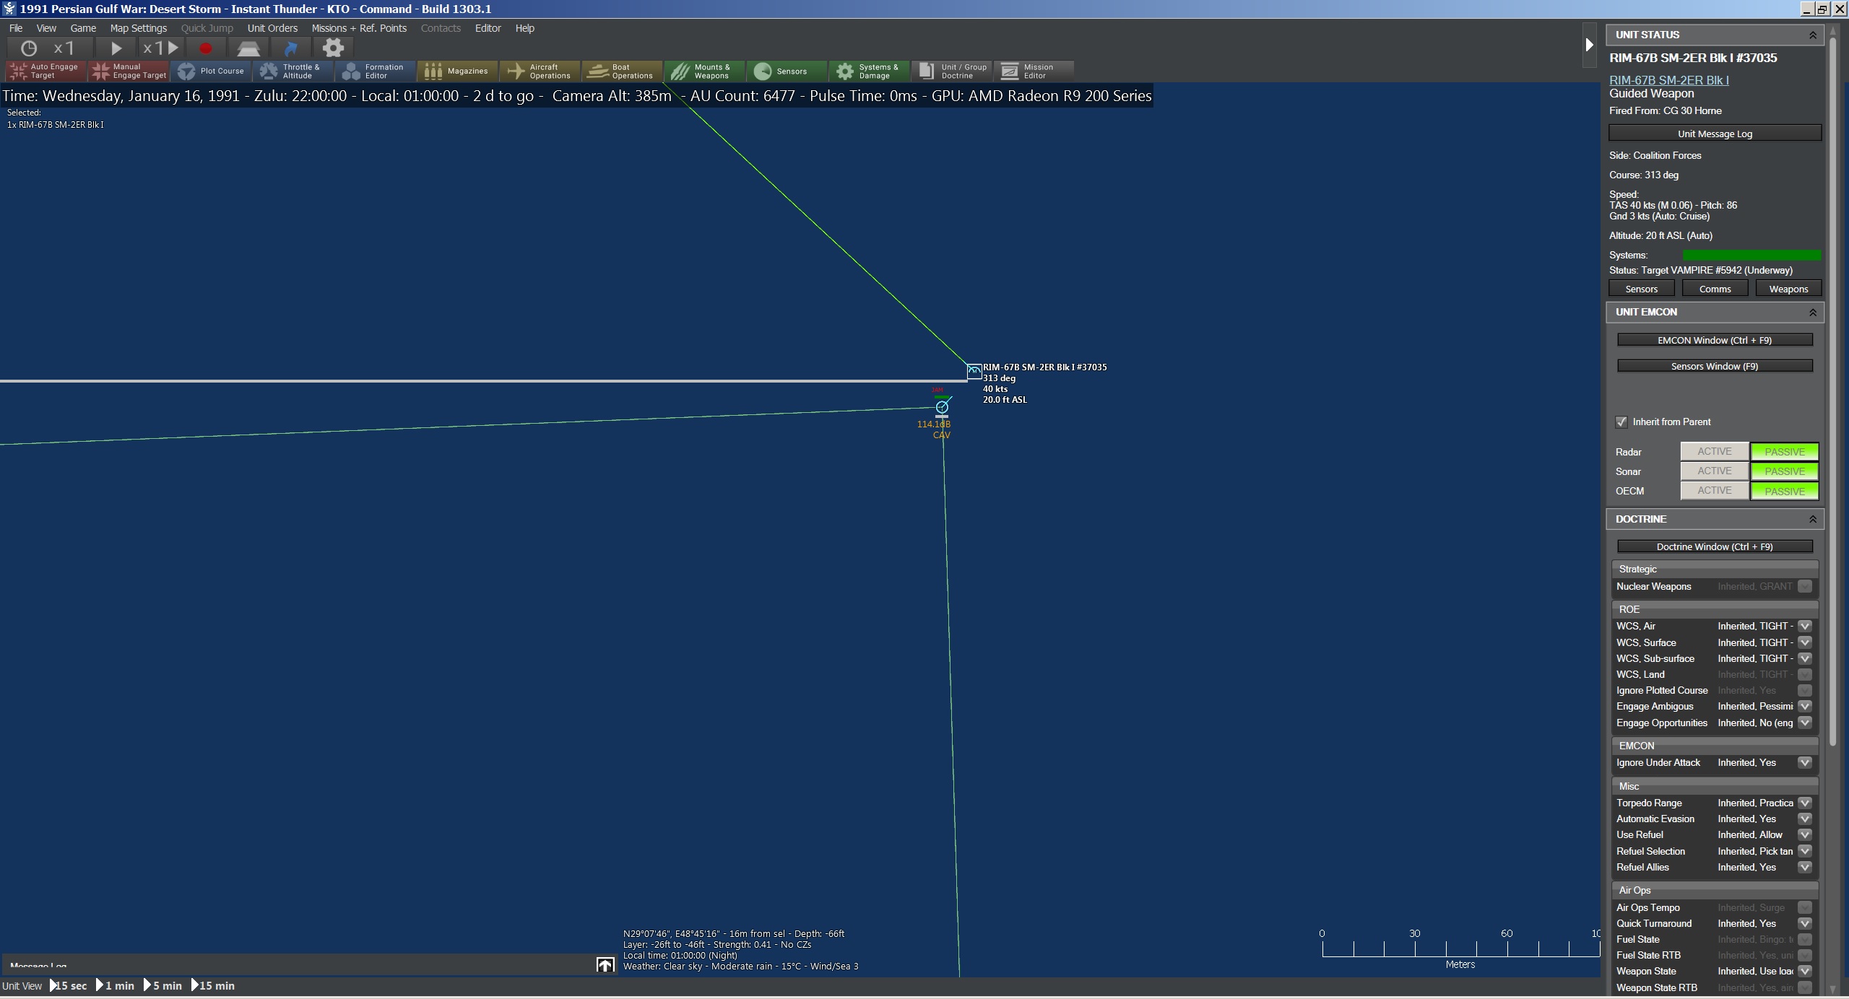The width and height of the screenshot is (1849, 999).
Task: Open the Plot Course tool
Action: point(212,71)
